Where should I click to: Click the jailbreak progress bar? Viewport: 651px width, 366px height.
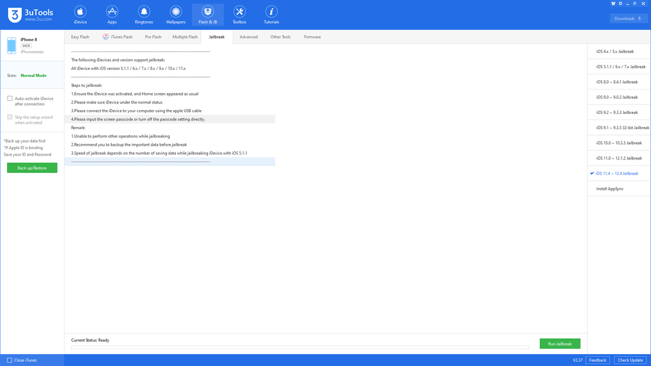(x=300, y=347)
